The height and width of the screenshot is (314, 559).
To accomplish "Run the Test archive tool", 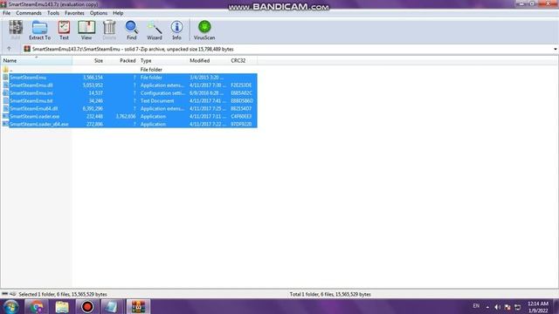I will (64, 30).
